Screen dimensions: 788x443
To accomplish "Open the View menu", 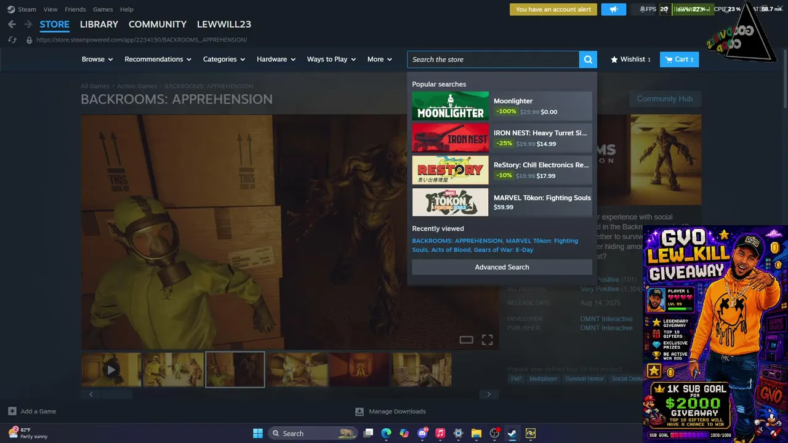I will 50,9.
